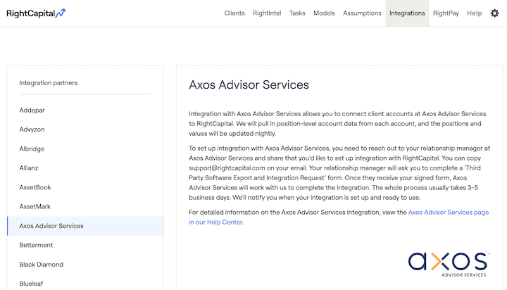Select the Albridge integration
The image size is (507, 290).
[x=32, y=149]
